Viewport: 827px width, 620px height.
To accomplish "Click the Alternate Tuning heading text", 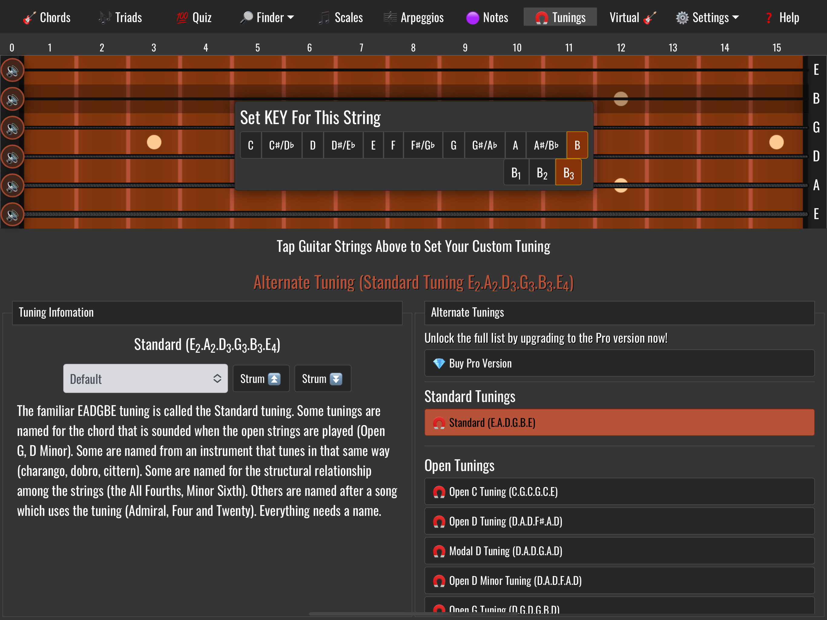I will [x=413, y=283].
